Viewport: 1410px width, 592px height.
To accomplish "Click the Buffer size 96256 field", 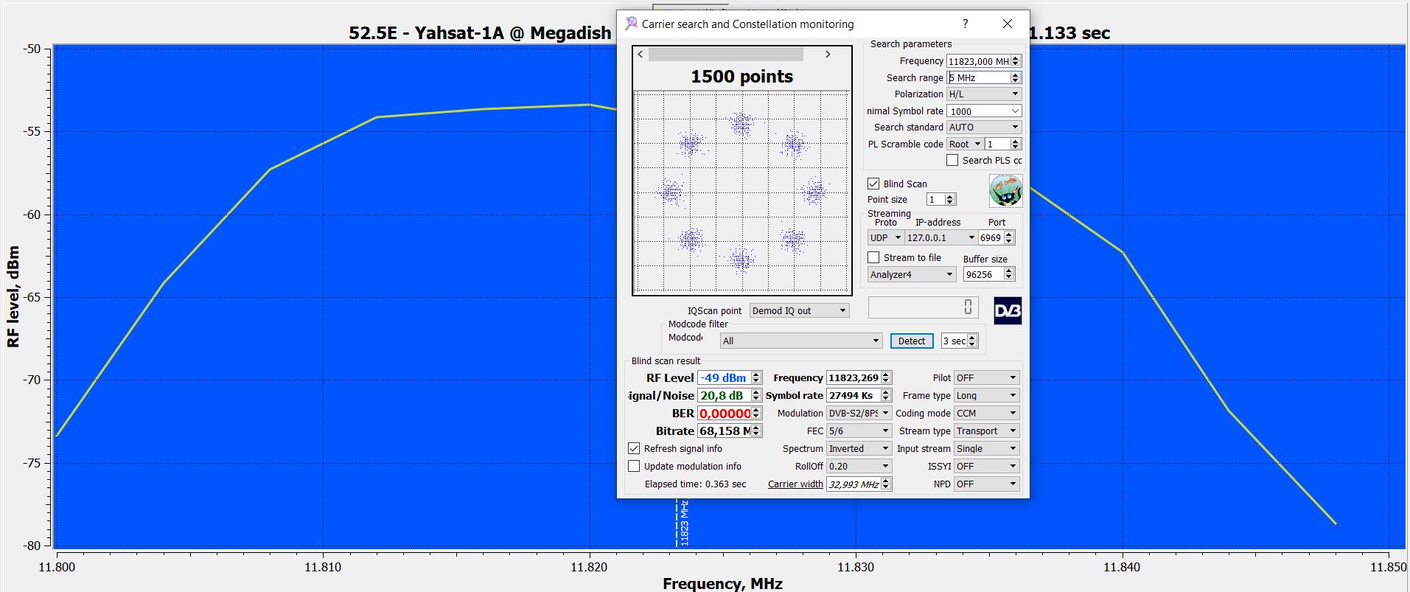I will pyautogui.click(x=989, y=274).
